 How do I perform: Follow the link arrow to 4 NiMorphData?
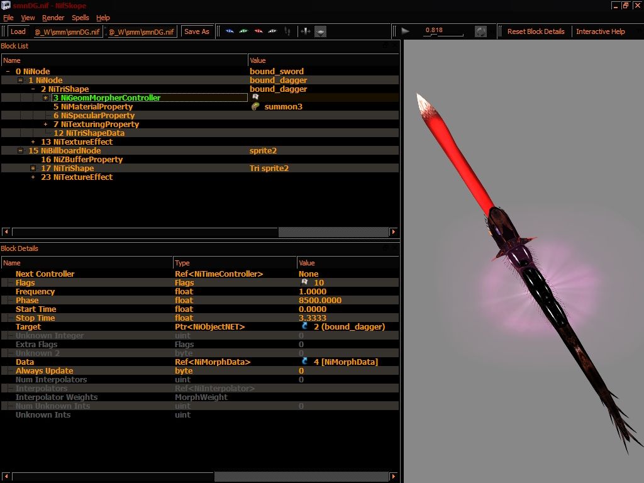coord(304,362)
